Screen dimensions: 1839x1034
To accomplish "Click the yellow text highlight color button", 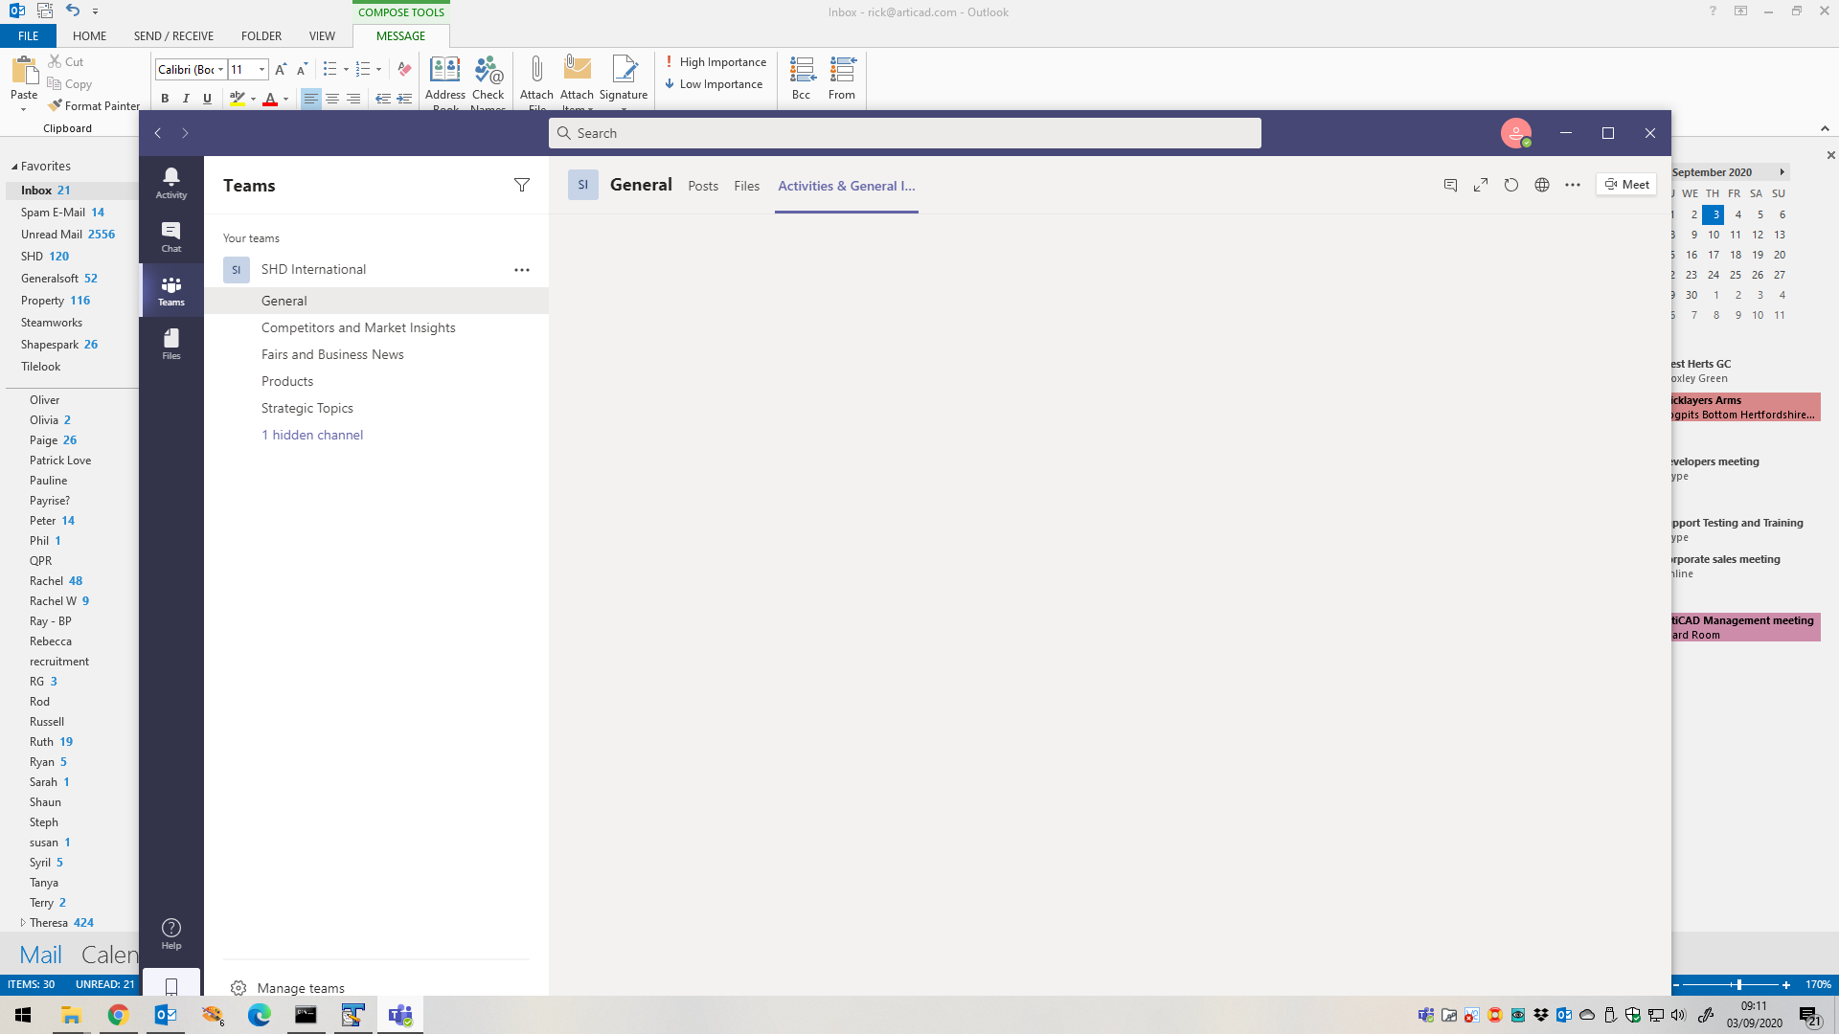I will click(238, 99).
